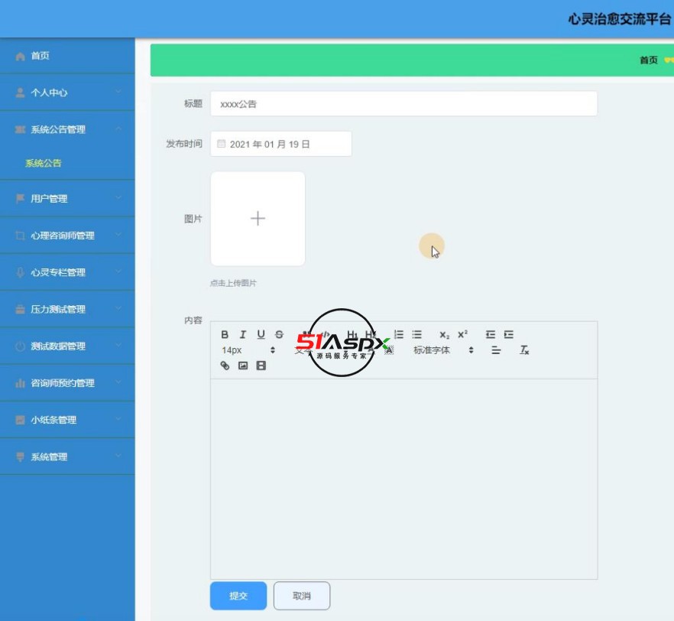The image size is (674, 621).
Task: Toggle underline formatting in editor
Action: [261, 334]
